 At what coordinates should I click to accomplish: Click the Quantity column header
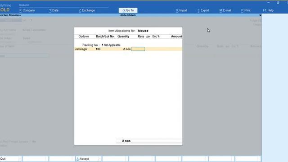tap(123, 36)
